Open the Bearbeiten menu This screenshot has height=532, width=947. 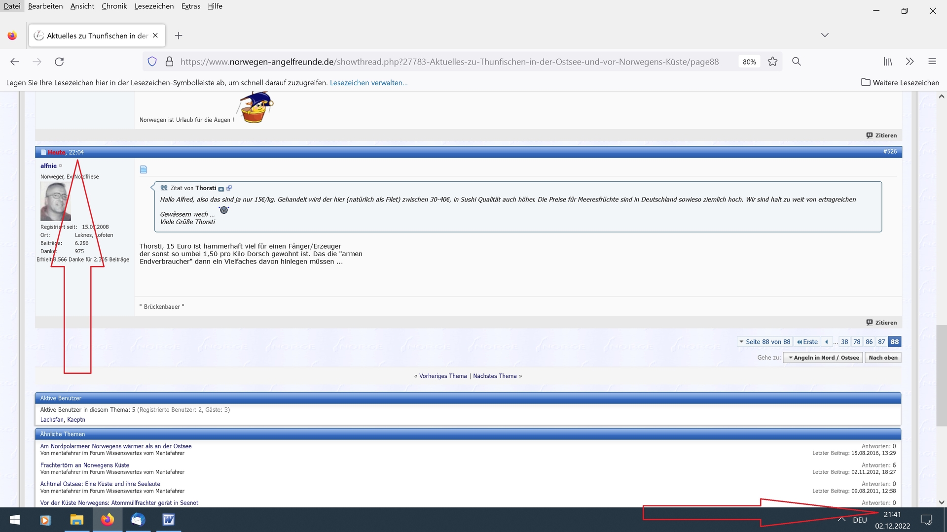pyautogui.click(x=45, y=6)
